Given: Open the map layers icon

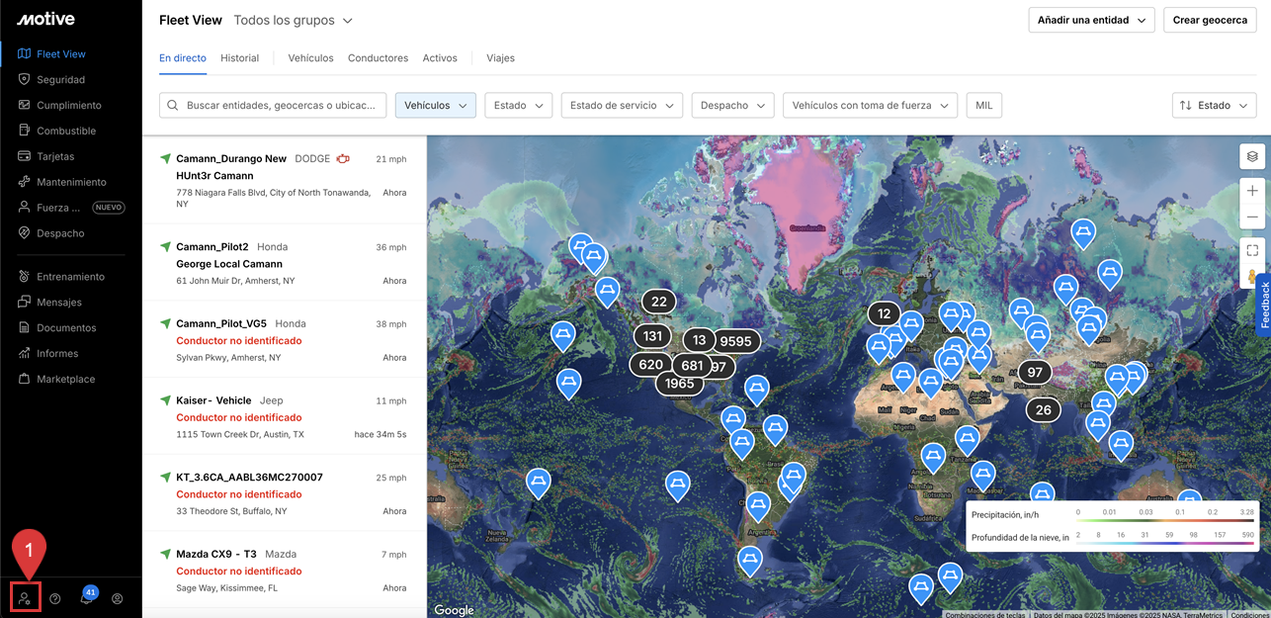Looking at the screenshot, I should coord(1252,156).
